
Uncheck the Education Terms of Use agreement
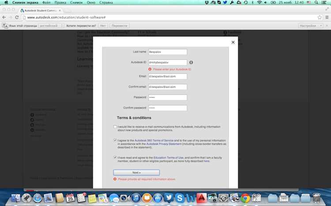[x=115, y=157]
